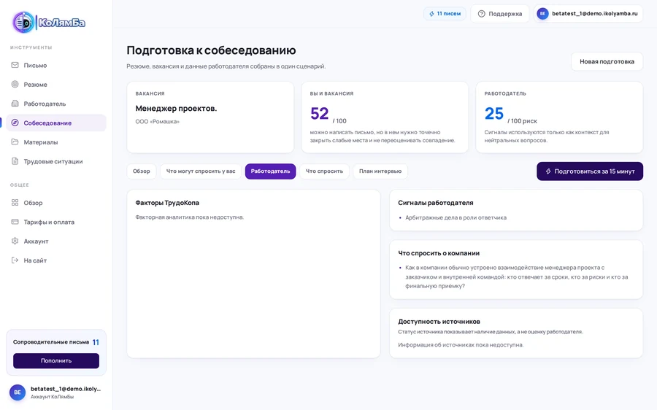Click the КоЛямБа logo
657x410 pixels.
(49, 22)
